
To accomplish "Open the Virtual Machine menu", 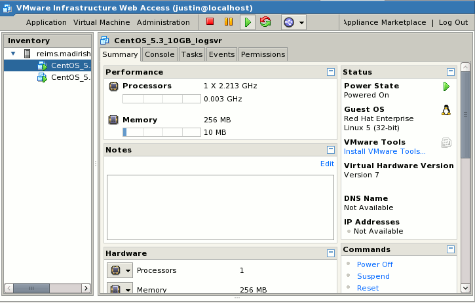I will pyautogui.click(x=102, y=22).
